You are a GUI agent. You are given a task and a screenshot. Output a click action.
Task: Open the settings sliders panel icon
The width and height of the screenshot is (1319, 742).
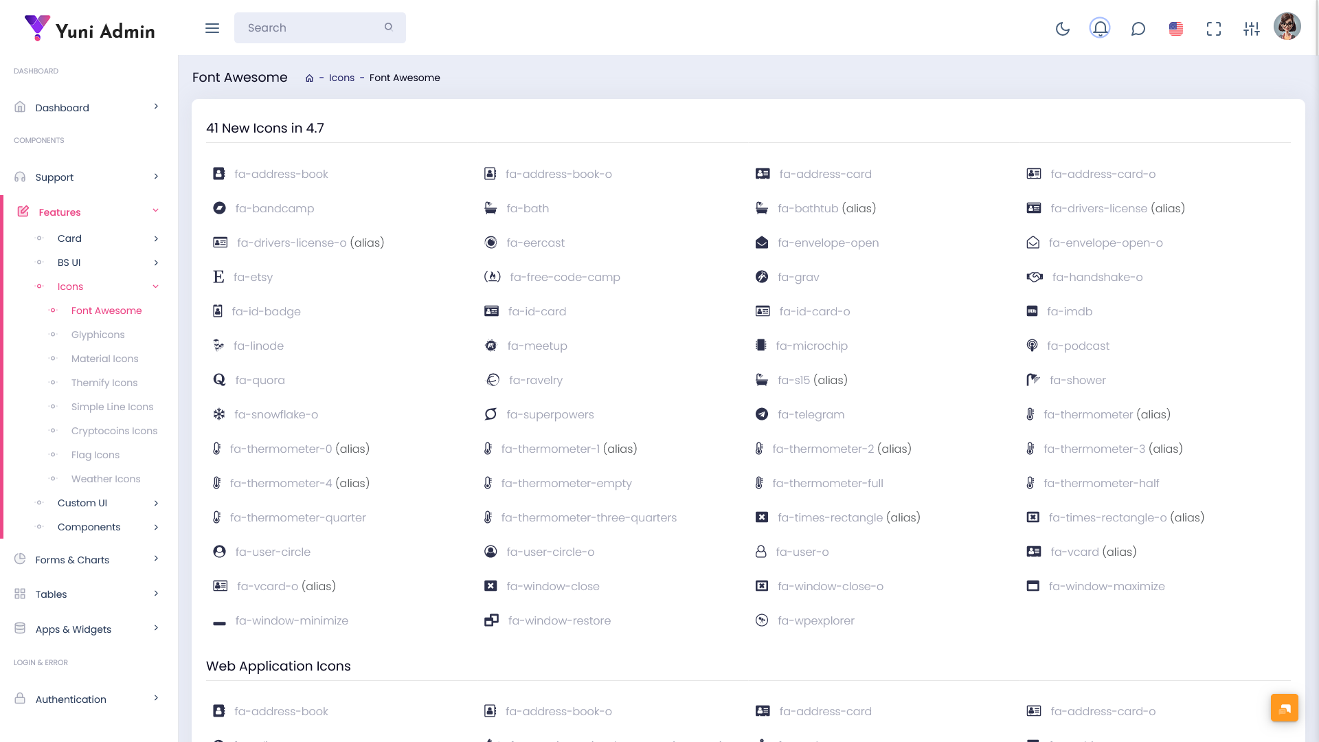(x=1252, y=28)
